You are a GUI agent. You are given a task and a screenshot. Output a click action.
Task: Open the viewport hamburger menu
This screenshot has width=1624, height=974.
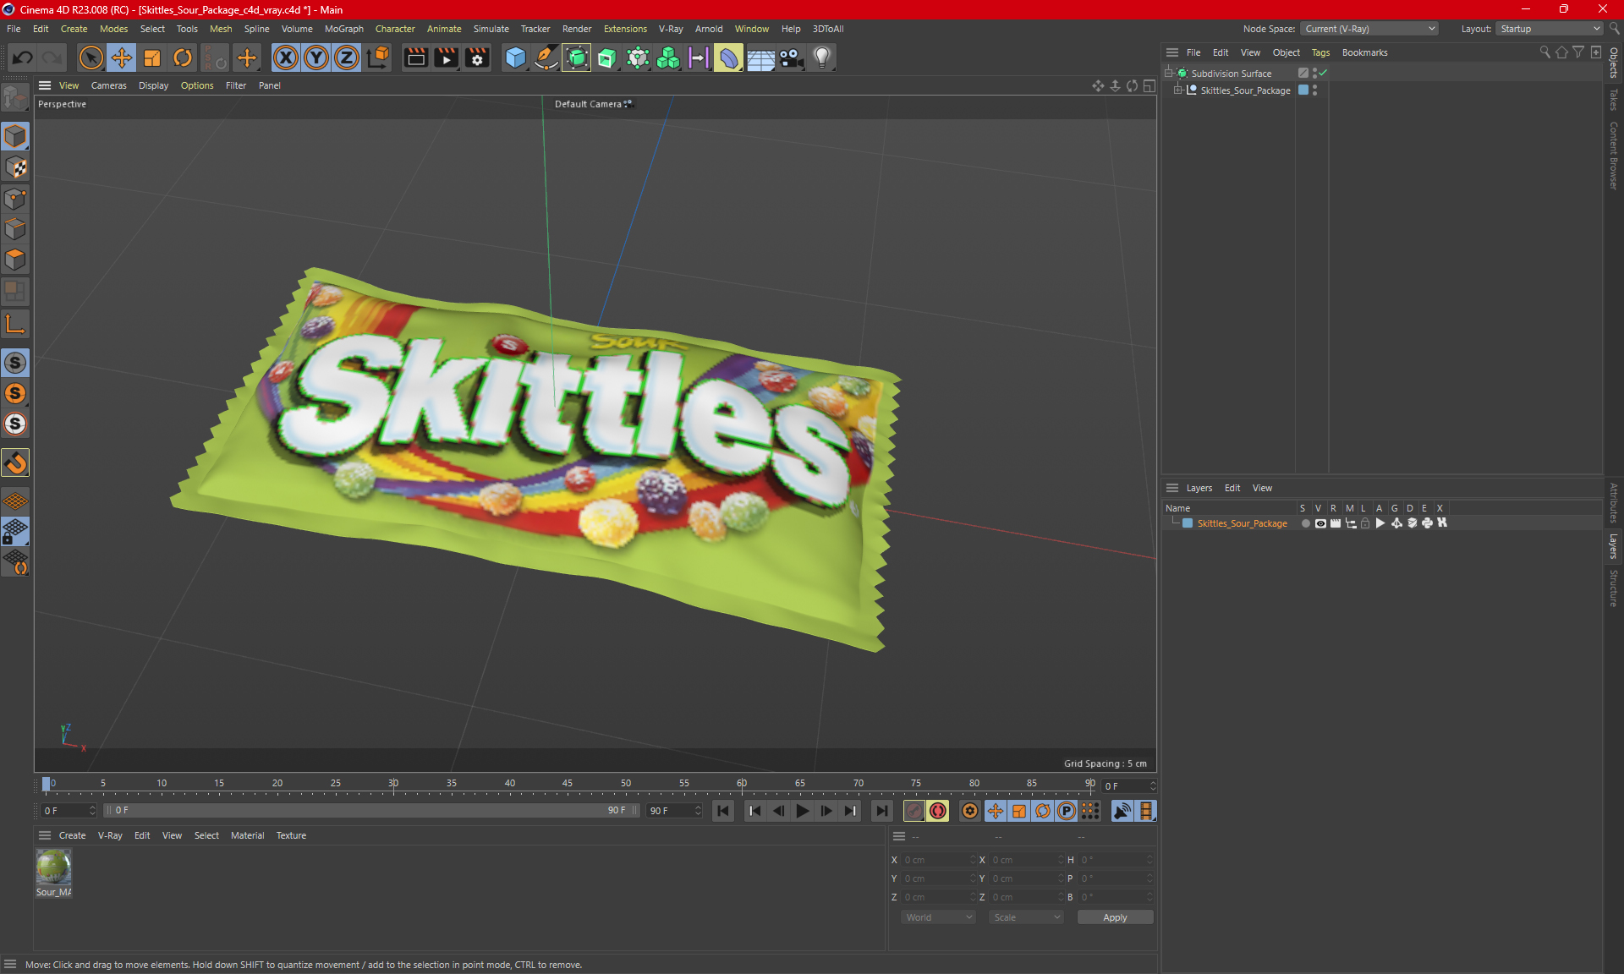[x=45, y=85]
